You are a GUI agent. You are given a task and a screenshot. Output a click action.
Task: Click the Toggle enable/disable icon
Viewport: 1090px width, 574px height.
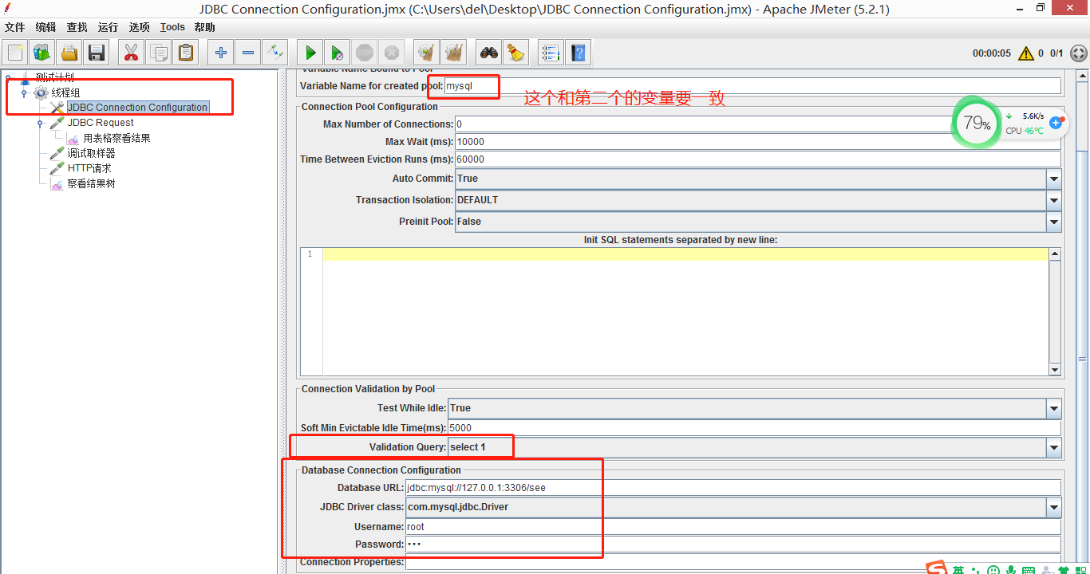[275, 53]
